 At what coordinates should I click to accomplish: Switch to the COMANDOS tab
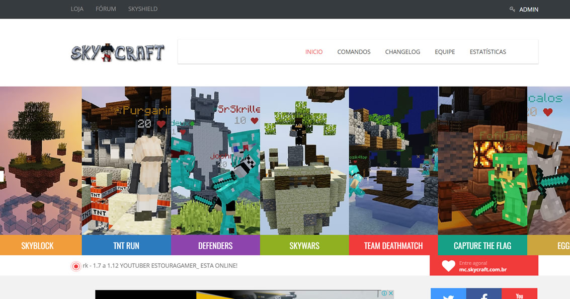[354, 51]
